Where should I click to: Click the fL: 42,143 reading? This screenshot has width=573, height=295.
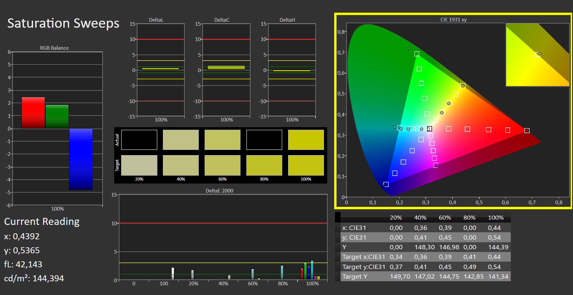[x=23, y=264]
